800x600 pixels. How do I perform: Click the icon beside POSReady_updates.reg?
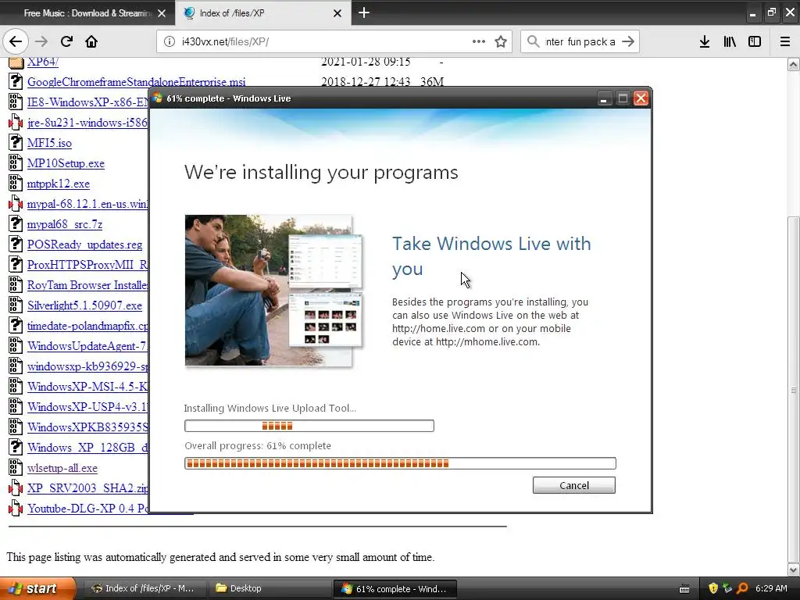click(16, 244)
